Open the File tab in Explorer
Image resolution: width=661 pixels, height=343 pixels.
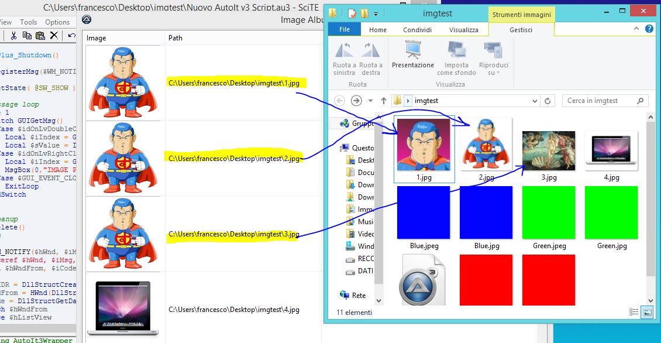[345, 29]
